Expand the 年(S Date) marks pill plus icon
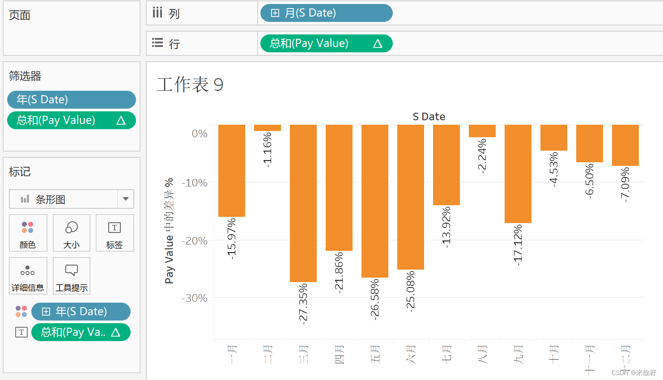The height and width of the screenshot is (380, 663). 46,312
